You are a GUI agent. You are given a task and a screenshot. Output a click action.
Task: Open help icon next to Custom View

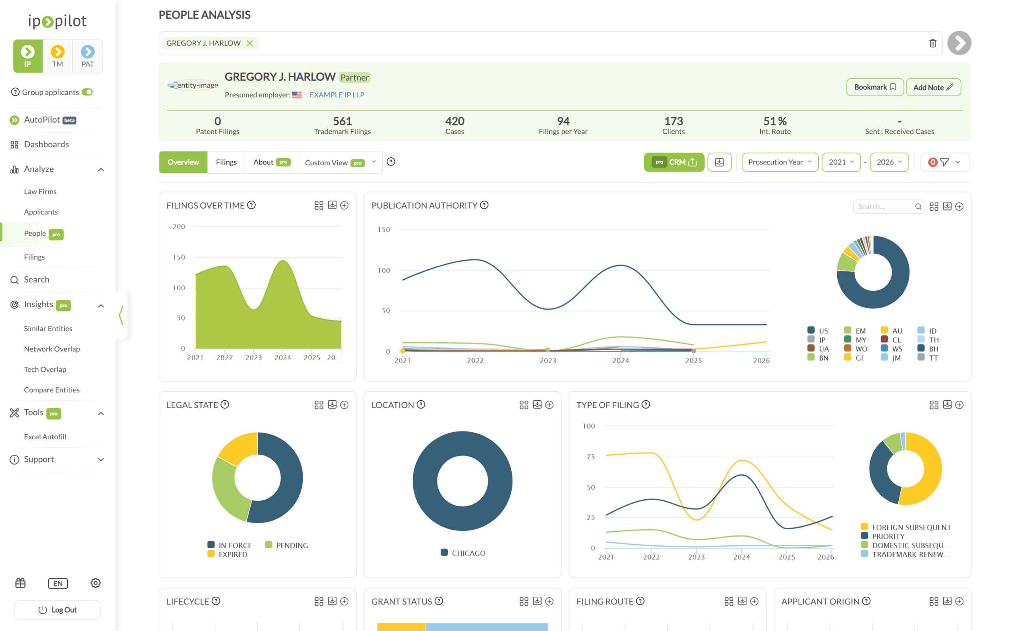(x=391, y=162)
